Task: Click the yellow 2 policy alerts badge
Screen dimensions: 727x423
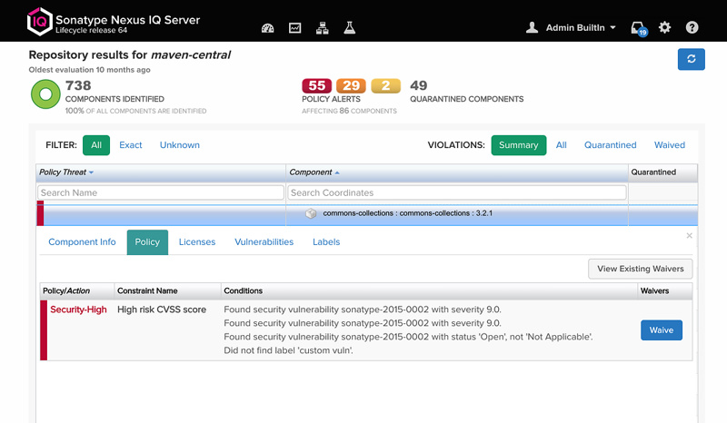Action: [x=385, y=85]
